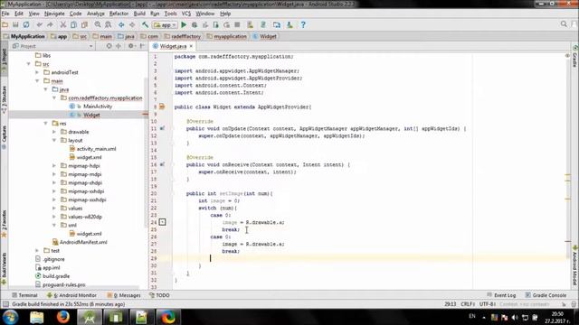Image resolution: width=579 pixels, height=325 pixels.
Task: Open the VCS menu
Action: (x=186, y=14)
